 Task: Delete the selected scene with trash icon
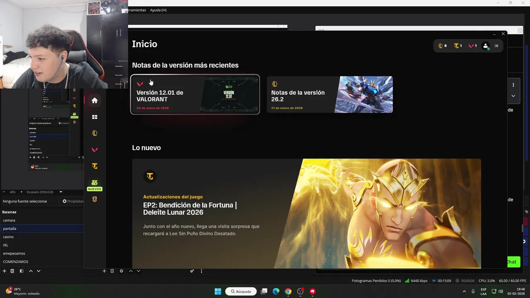coord(12,271)
